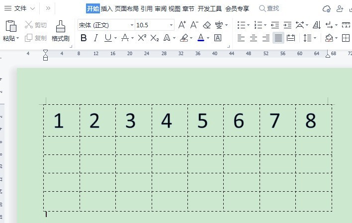Screen dimensions: 352x223
Task: Click the hourglass indent marker on ruler
Action: click(45, 55)
